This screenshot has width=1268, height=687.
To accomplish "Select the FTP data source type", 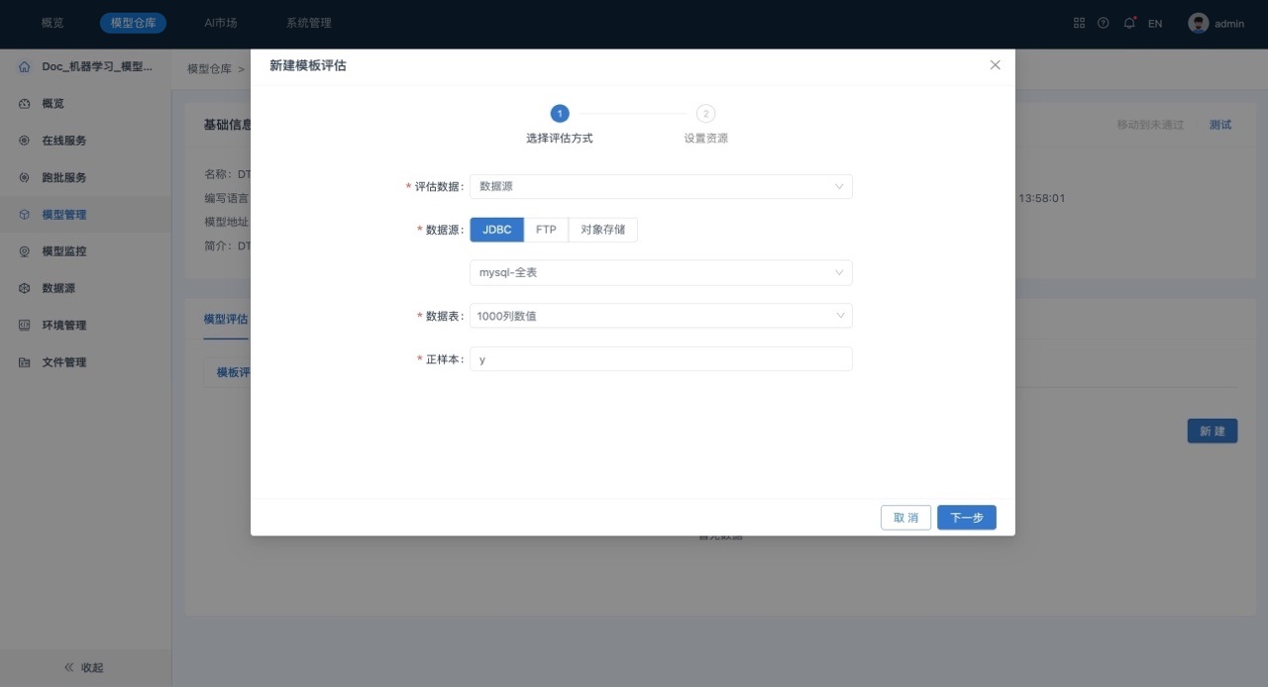I will (x=546, y=230).
